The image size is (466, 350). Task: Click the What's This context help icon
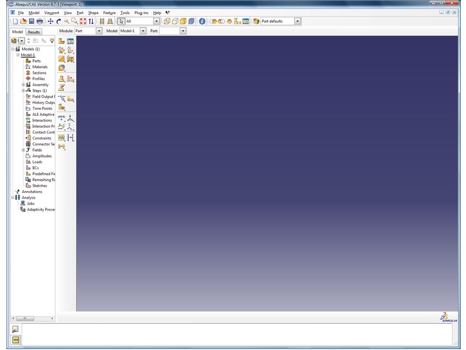pyautogui.click(x=167, y=13)
